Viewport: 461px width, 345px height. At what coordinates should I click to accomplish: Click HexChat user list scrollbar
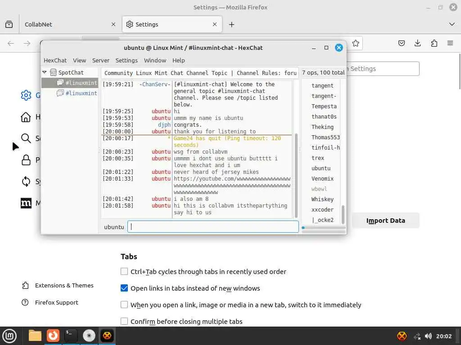[343, 214]
